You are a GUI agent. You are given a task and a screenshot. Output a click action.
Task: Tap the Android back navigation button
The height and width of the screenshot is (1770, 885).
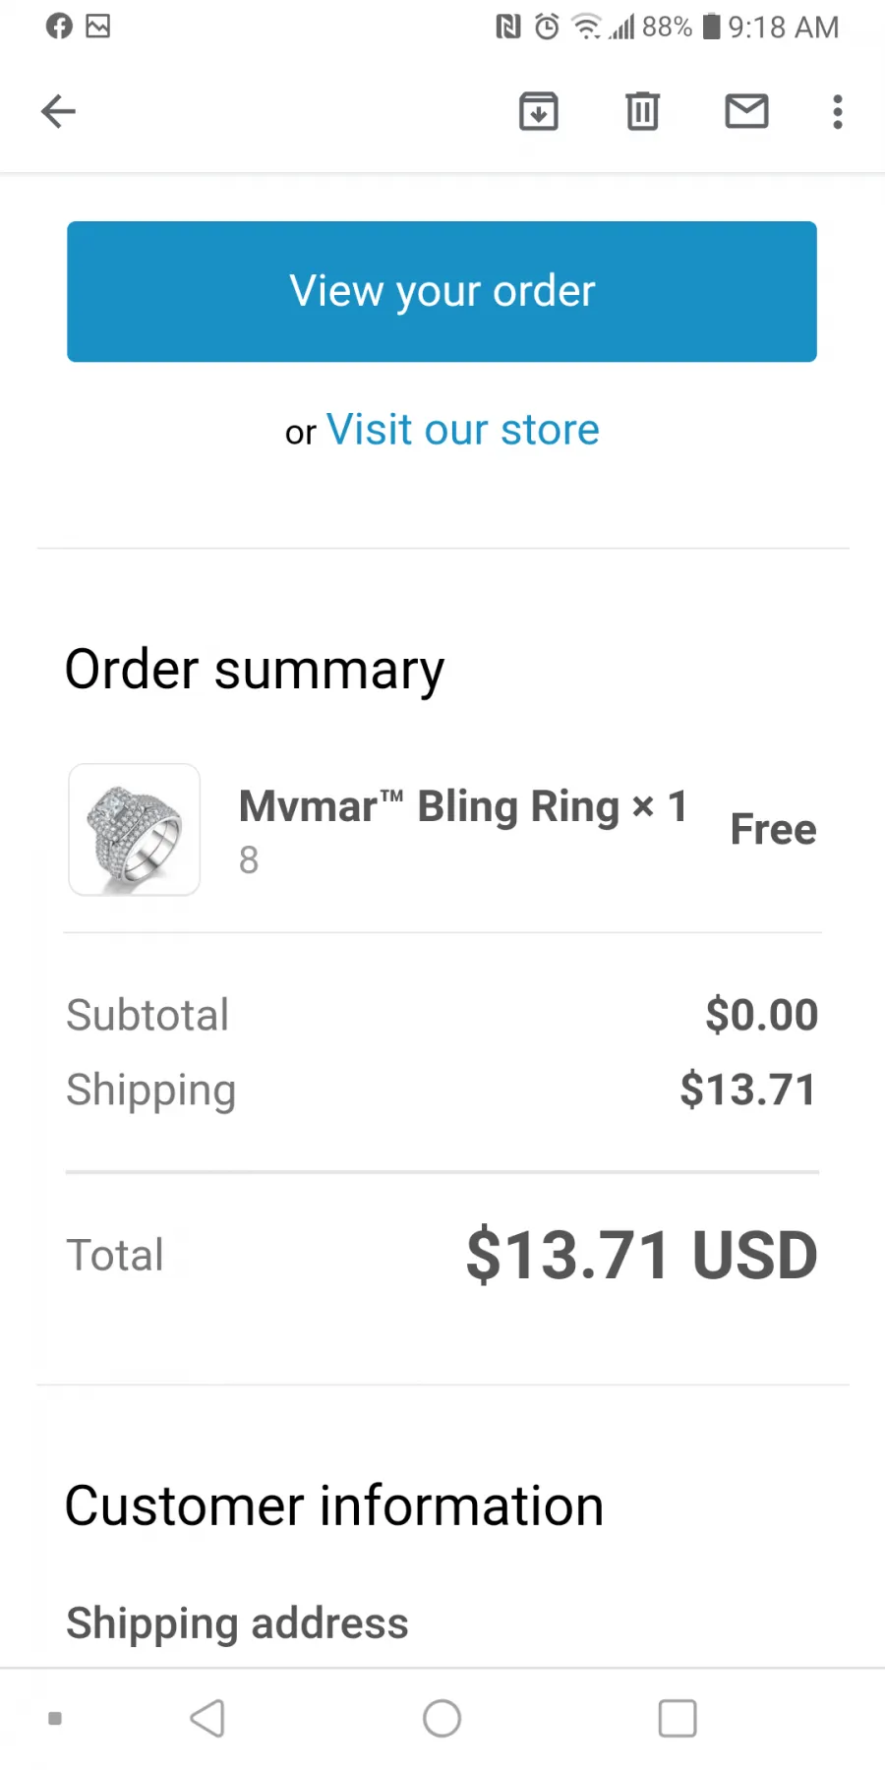click(x=207, y=1719)
